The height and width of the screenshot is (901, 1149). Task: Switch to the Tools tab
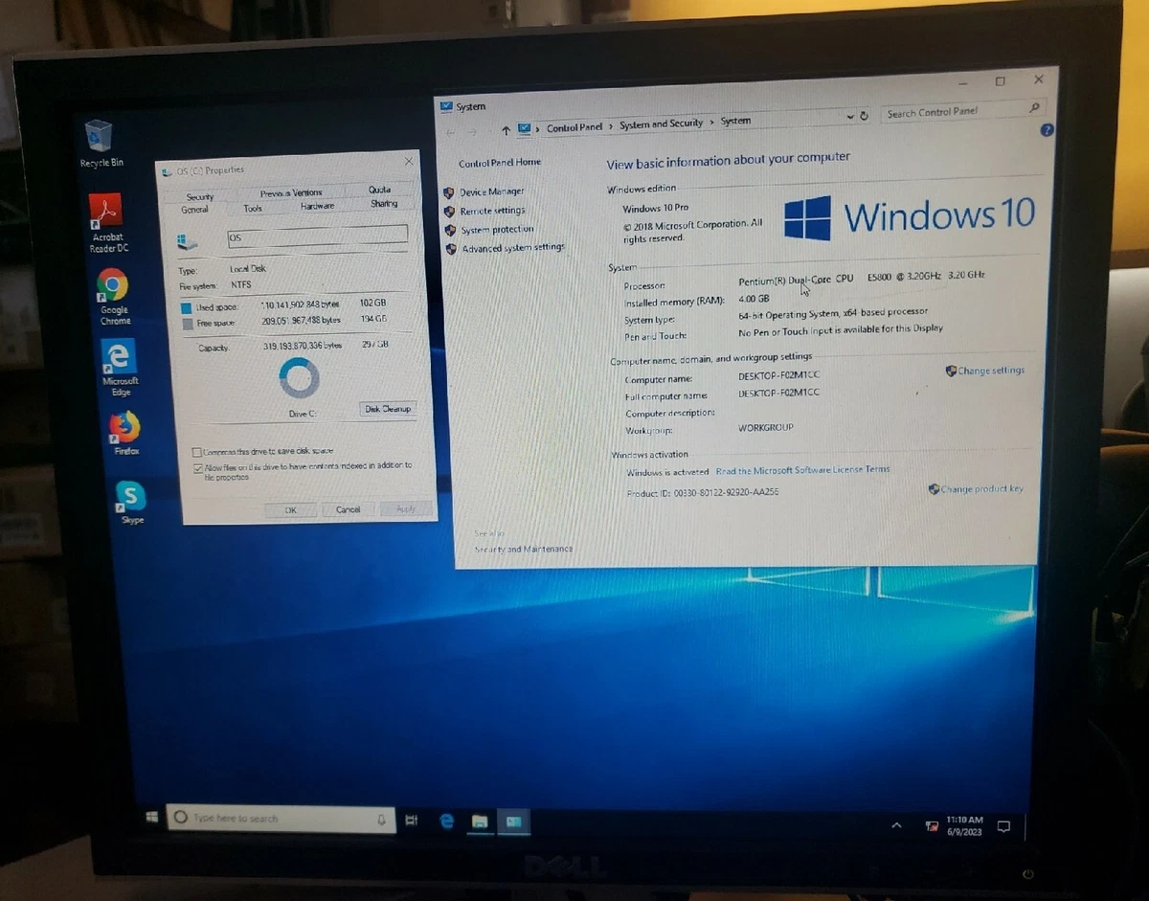(253, 208)
